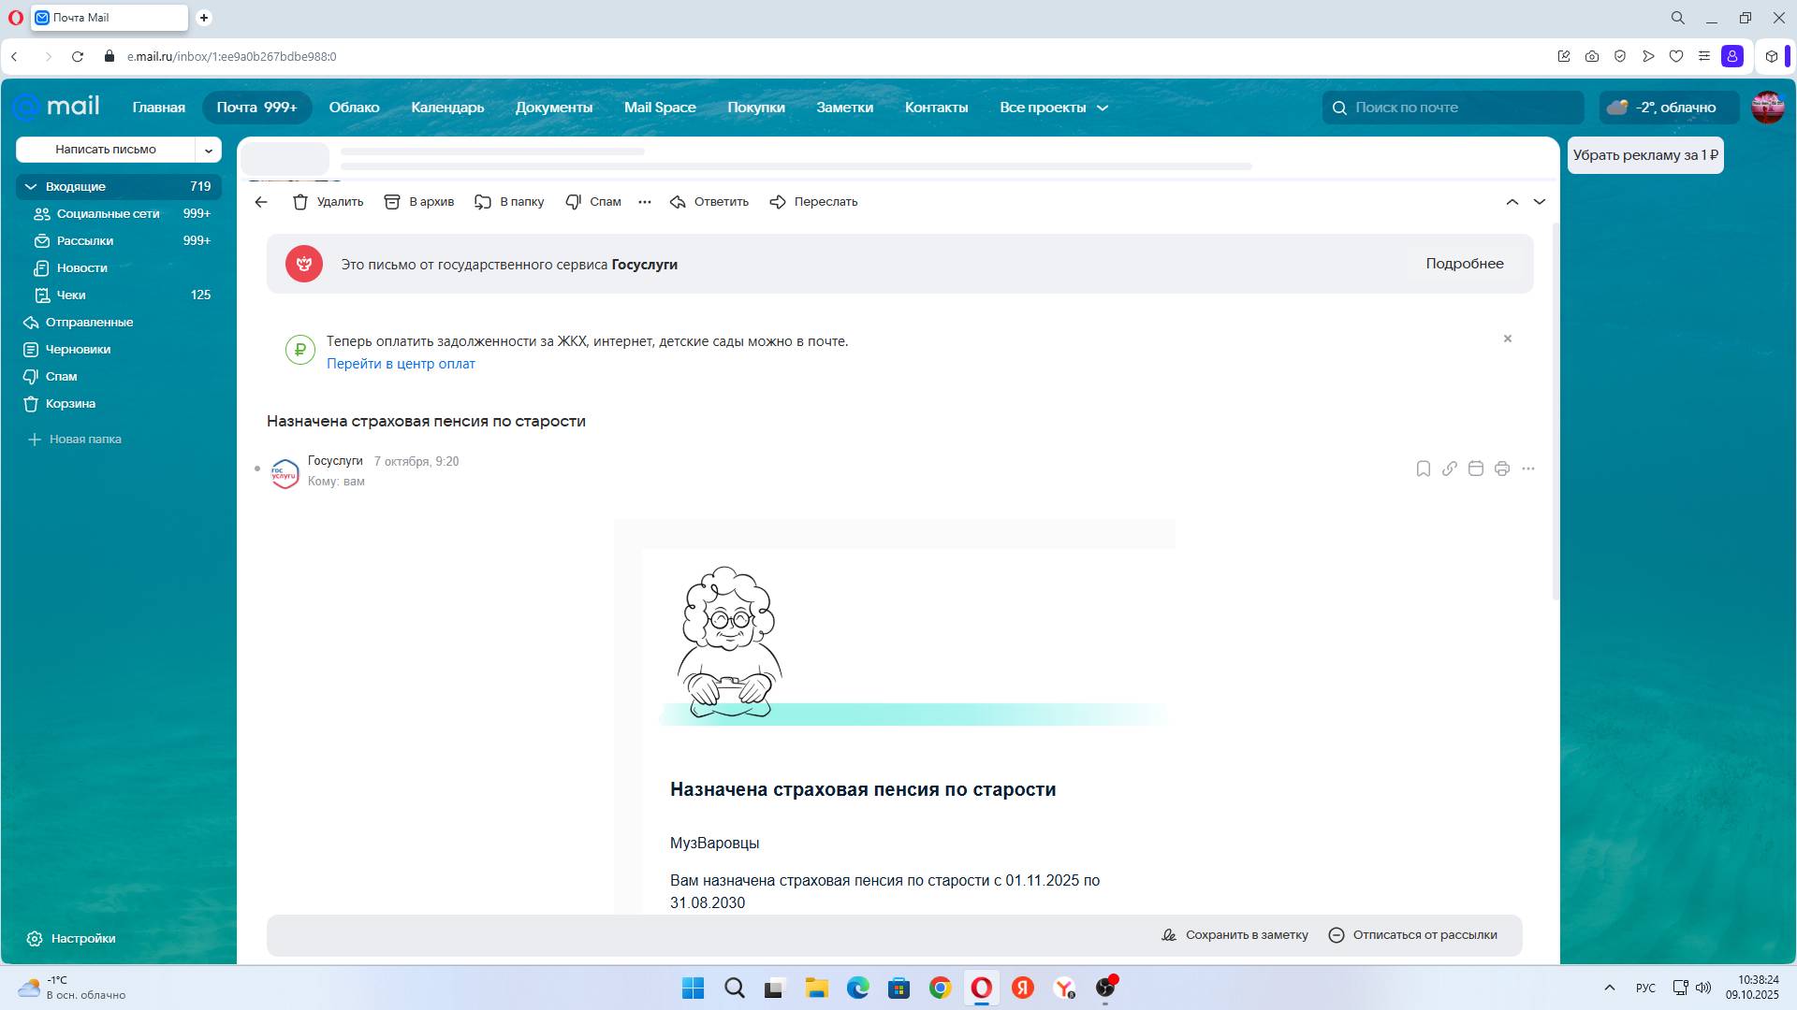Expand the Все проекты menu
The width and height of the screenshot is (1797, 1010).
[x=1053, y=108]
